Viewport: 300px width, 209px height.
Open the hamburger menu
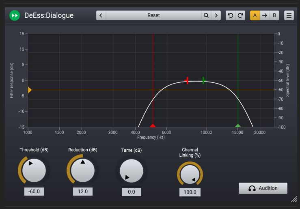coord(289,15)
